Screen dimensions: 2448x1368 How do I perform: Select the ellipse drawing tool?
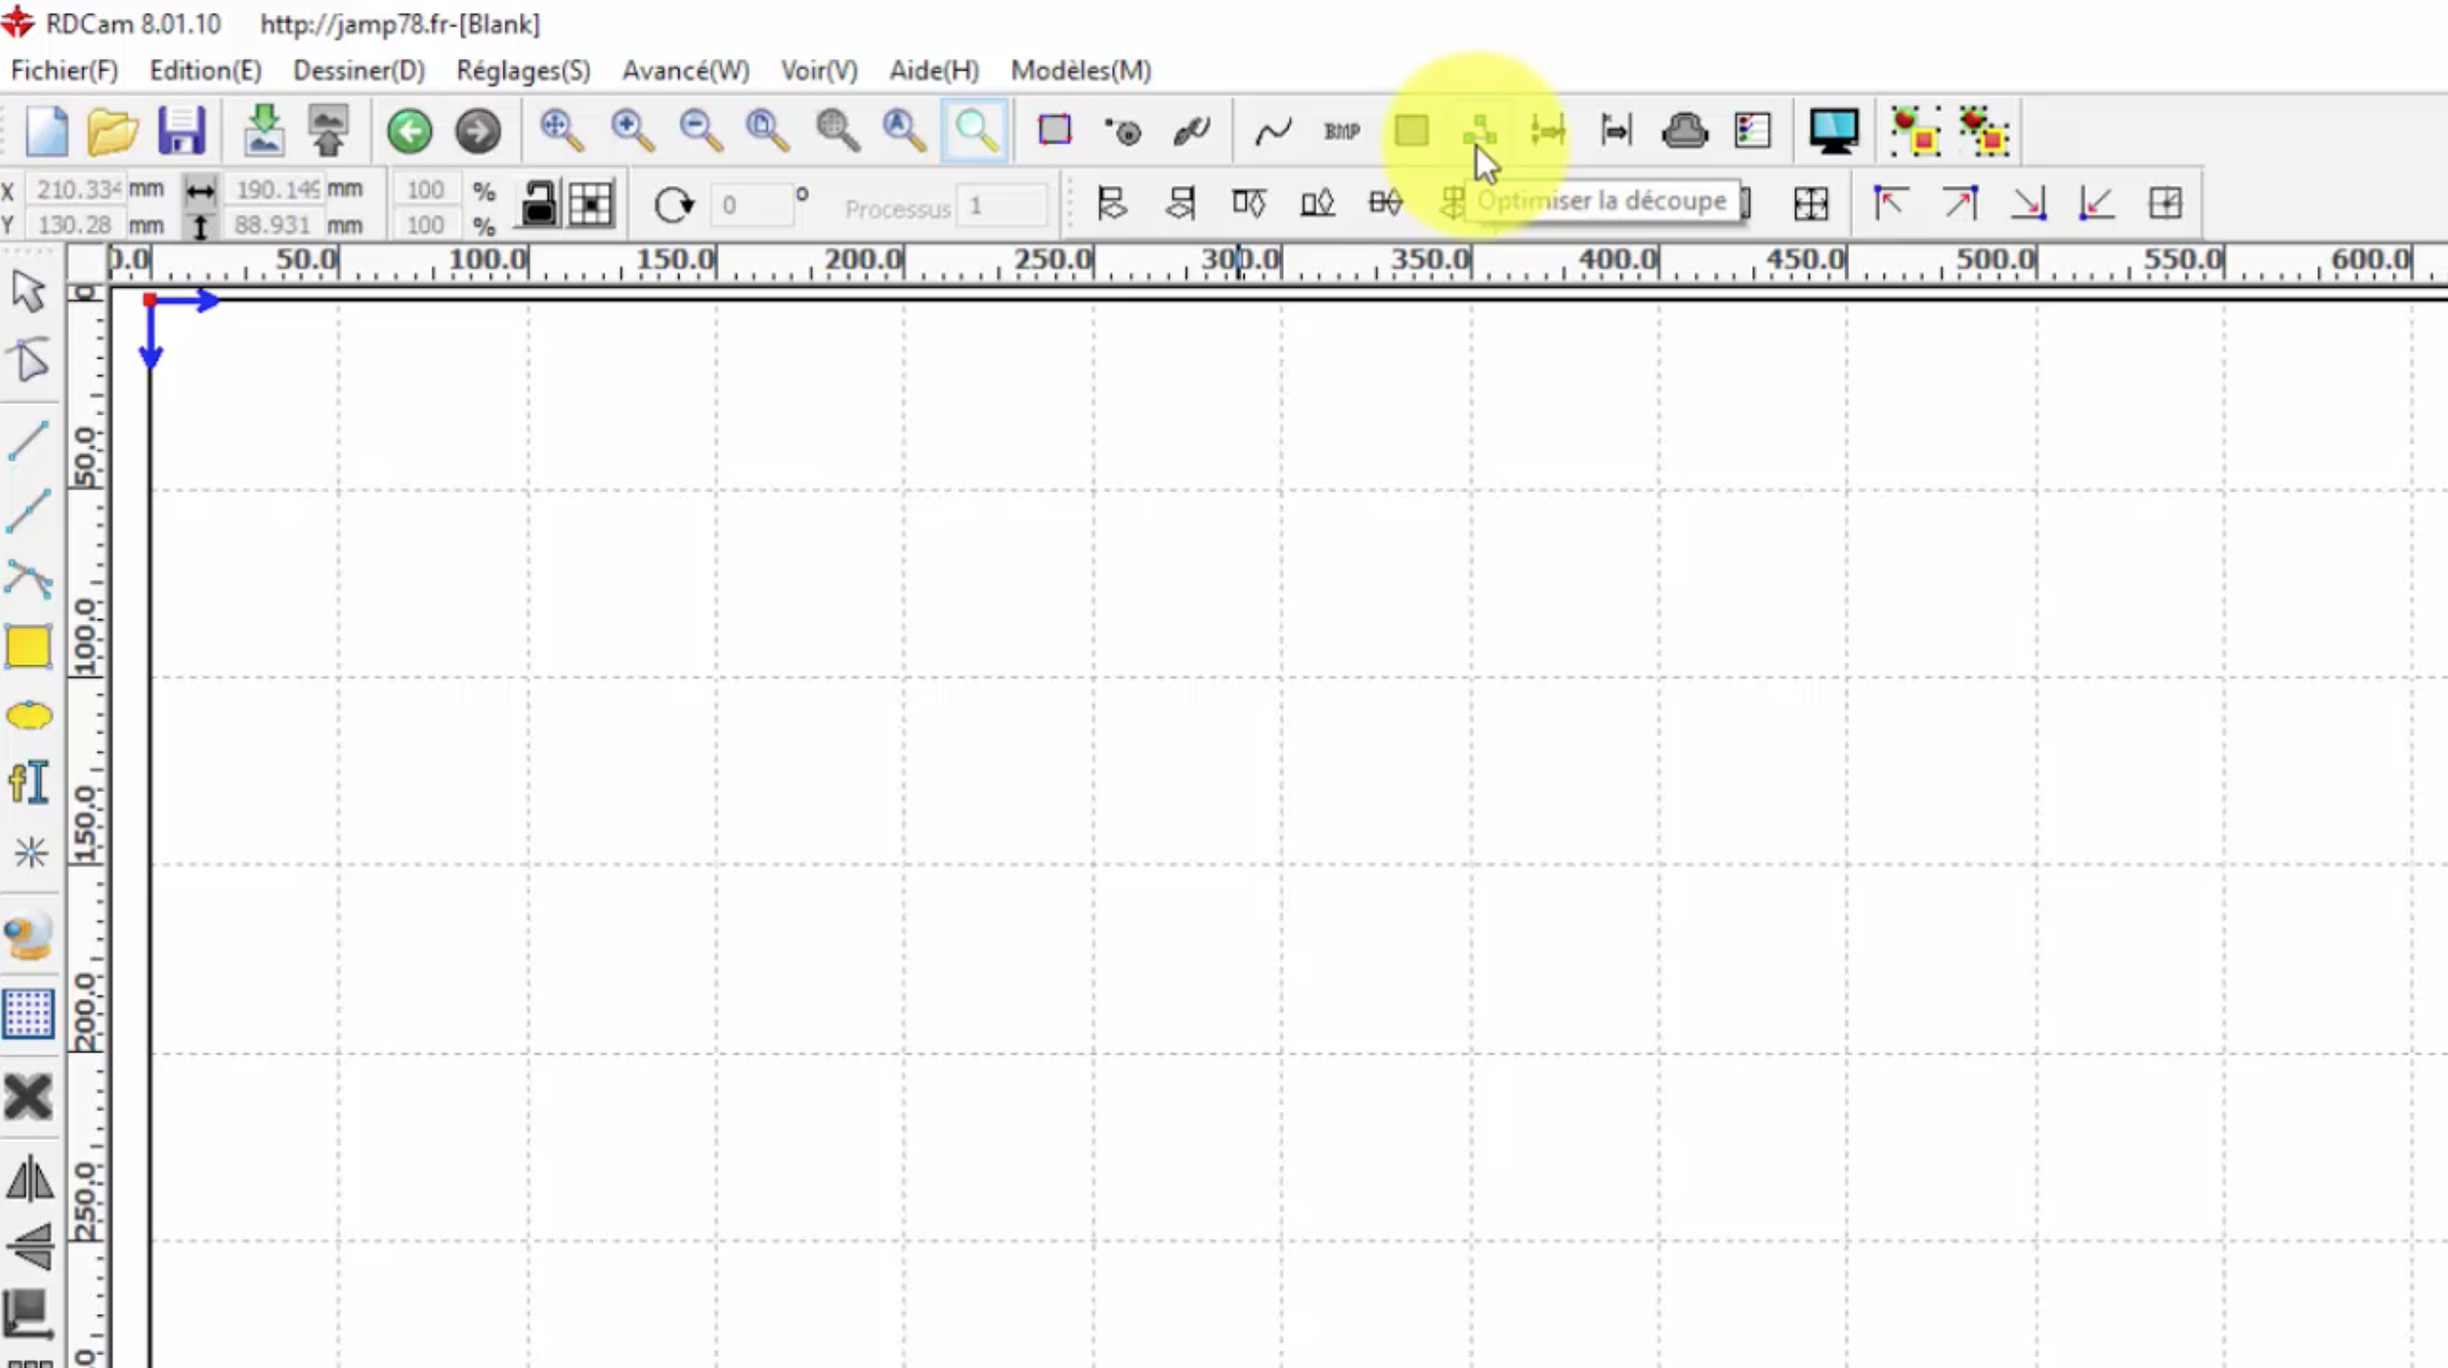coord(29,715)
